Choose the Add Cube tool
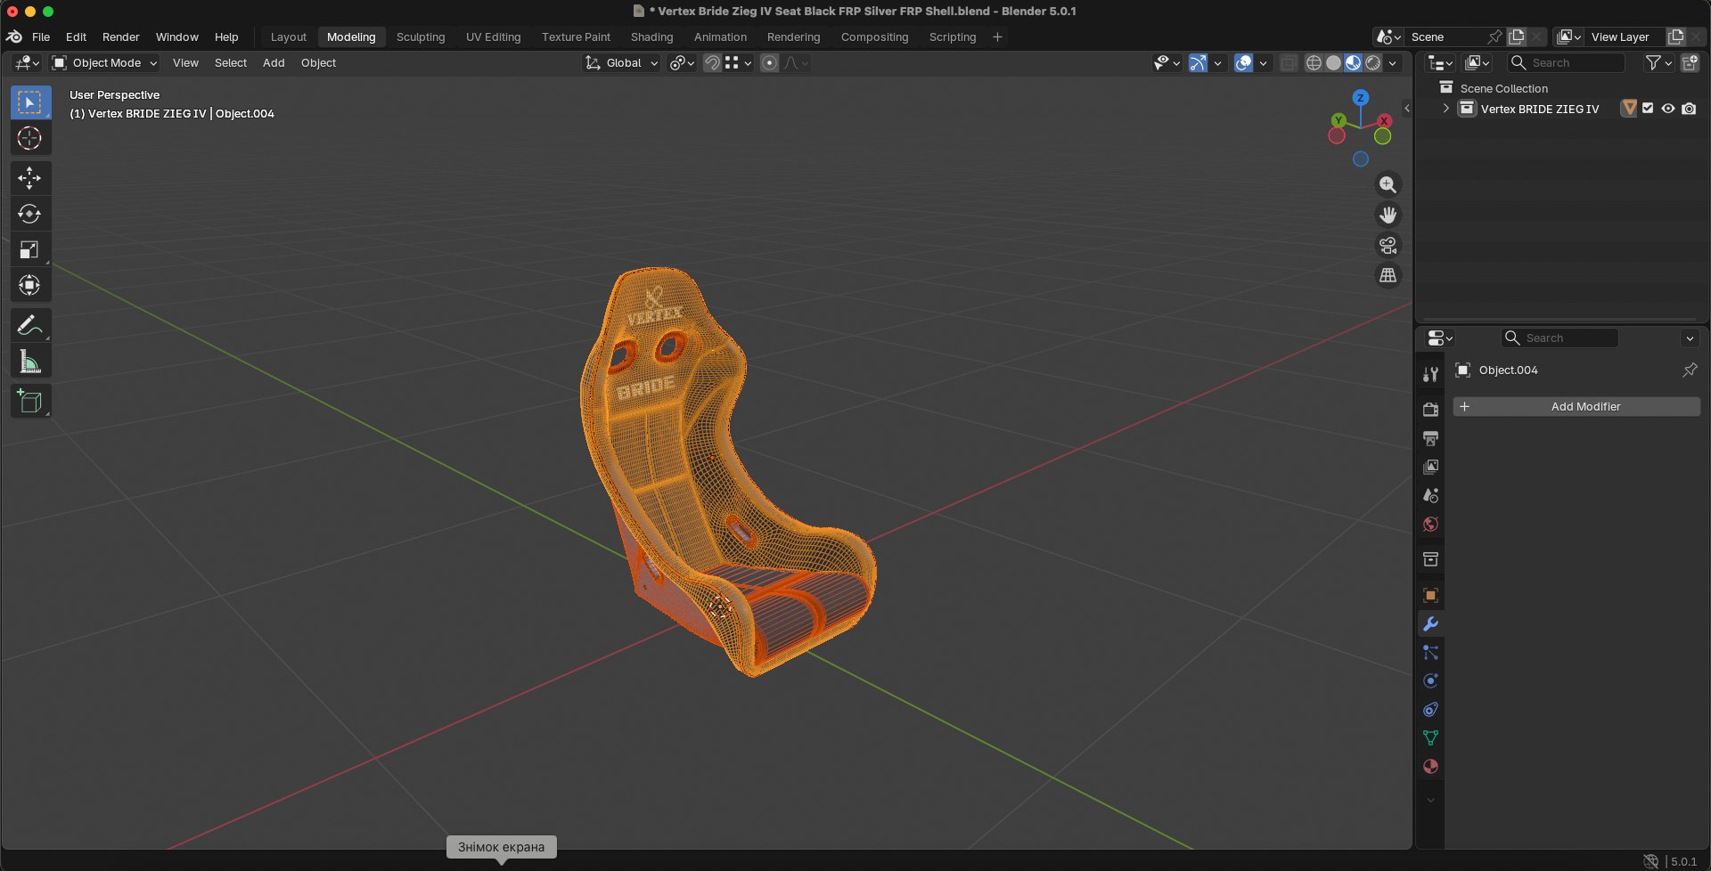 [x=29, y=402]
